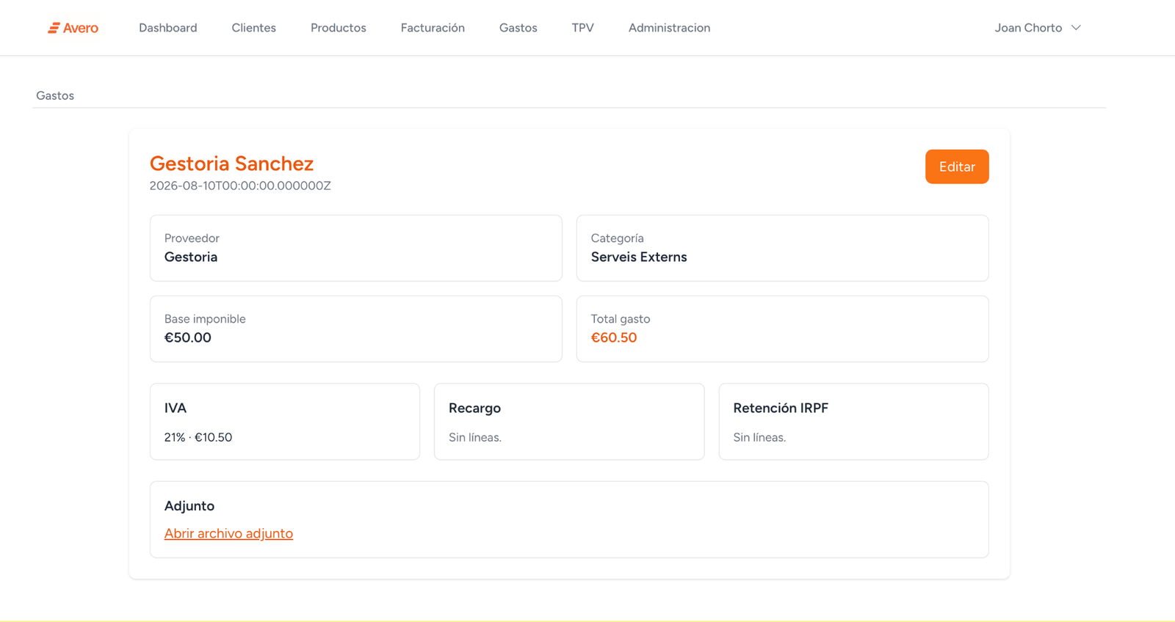This screenshot has height=622, width=1175.
Task: Click the Total gasto amount €60.50
Action: coord(614,337)
